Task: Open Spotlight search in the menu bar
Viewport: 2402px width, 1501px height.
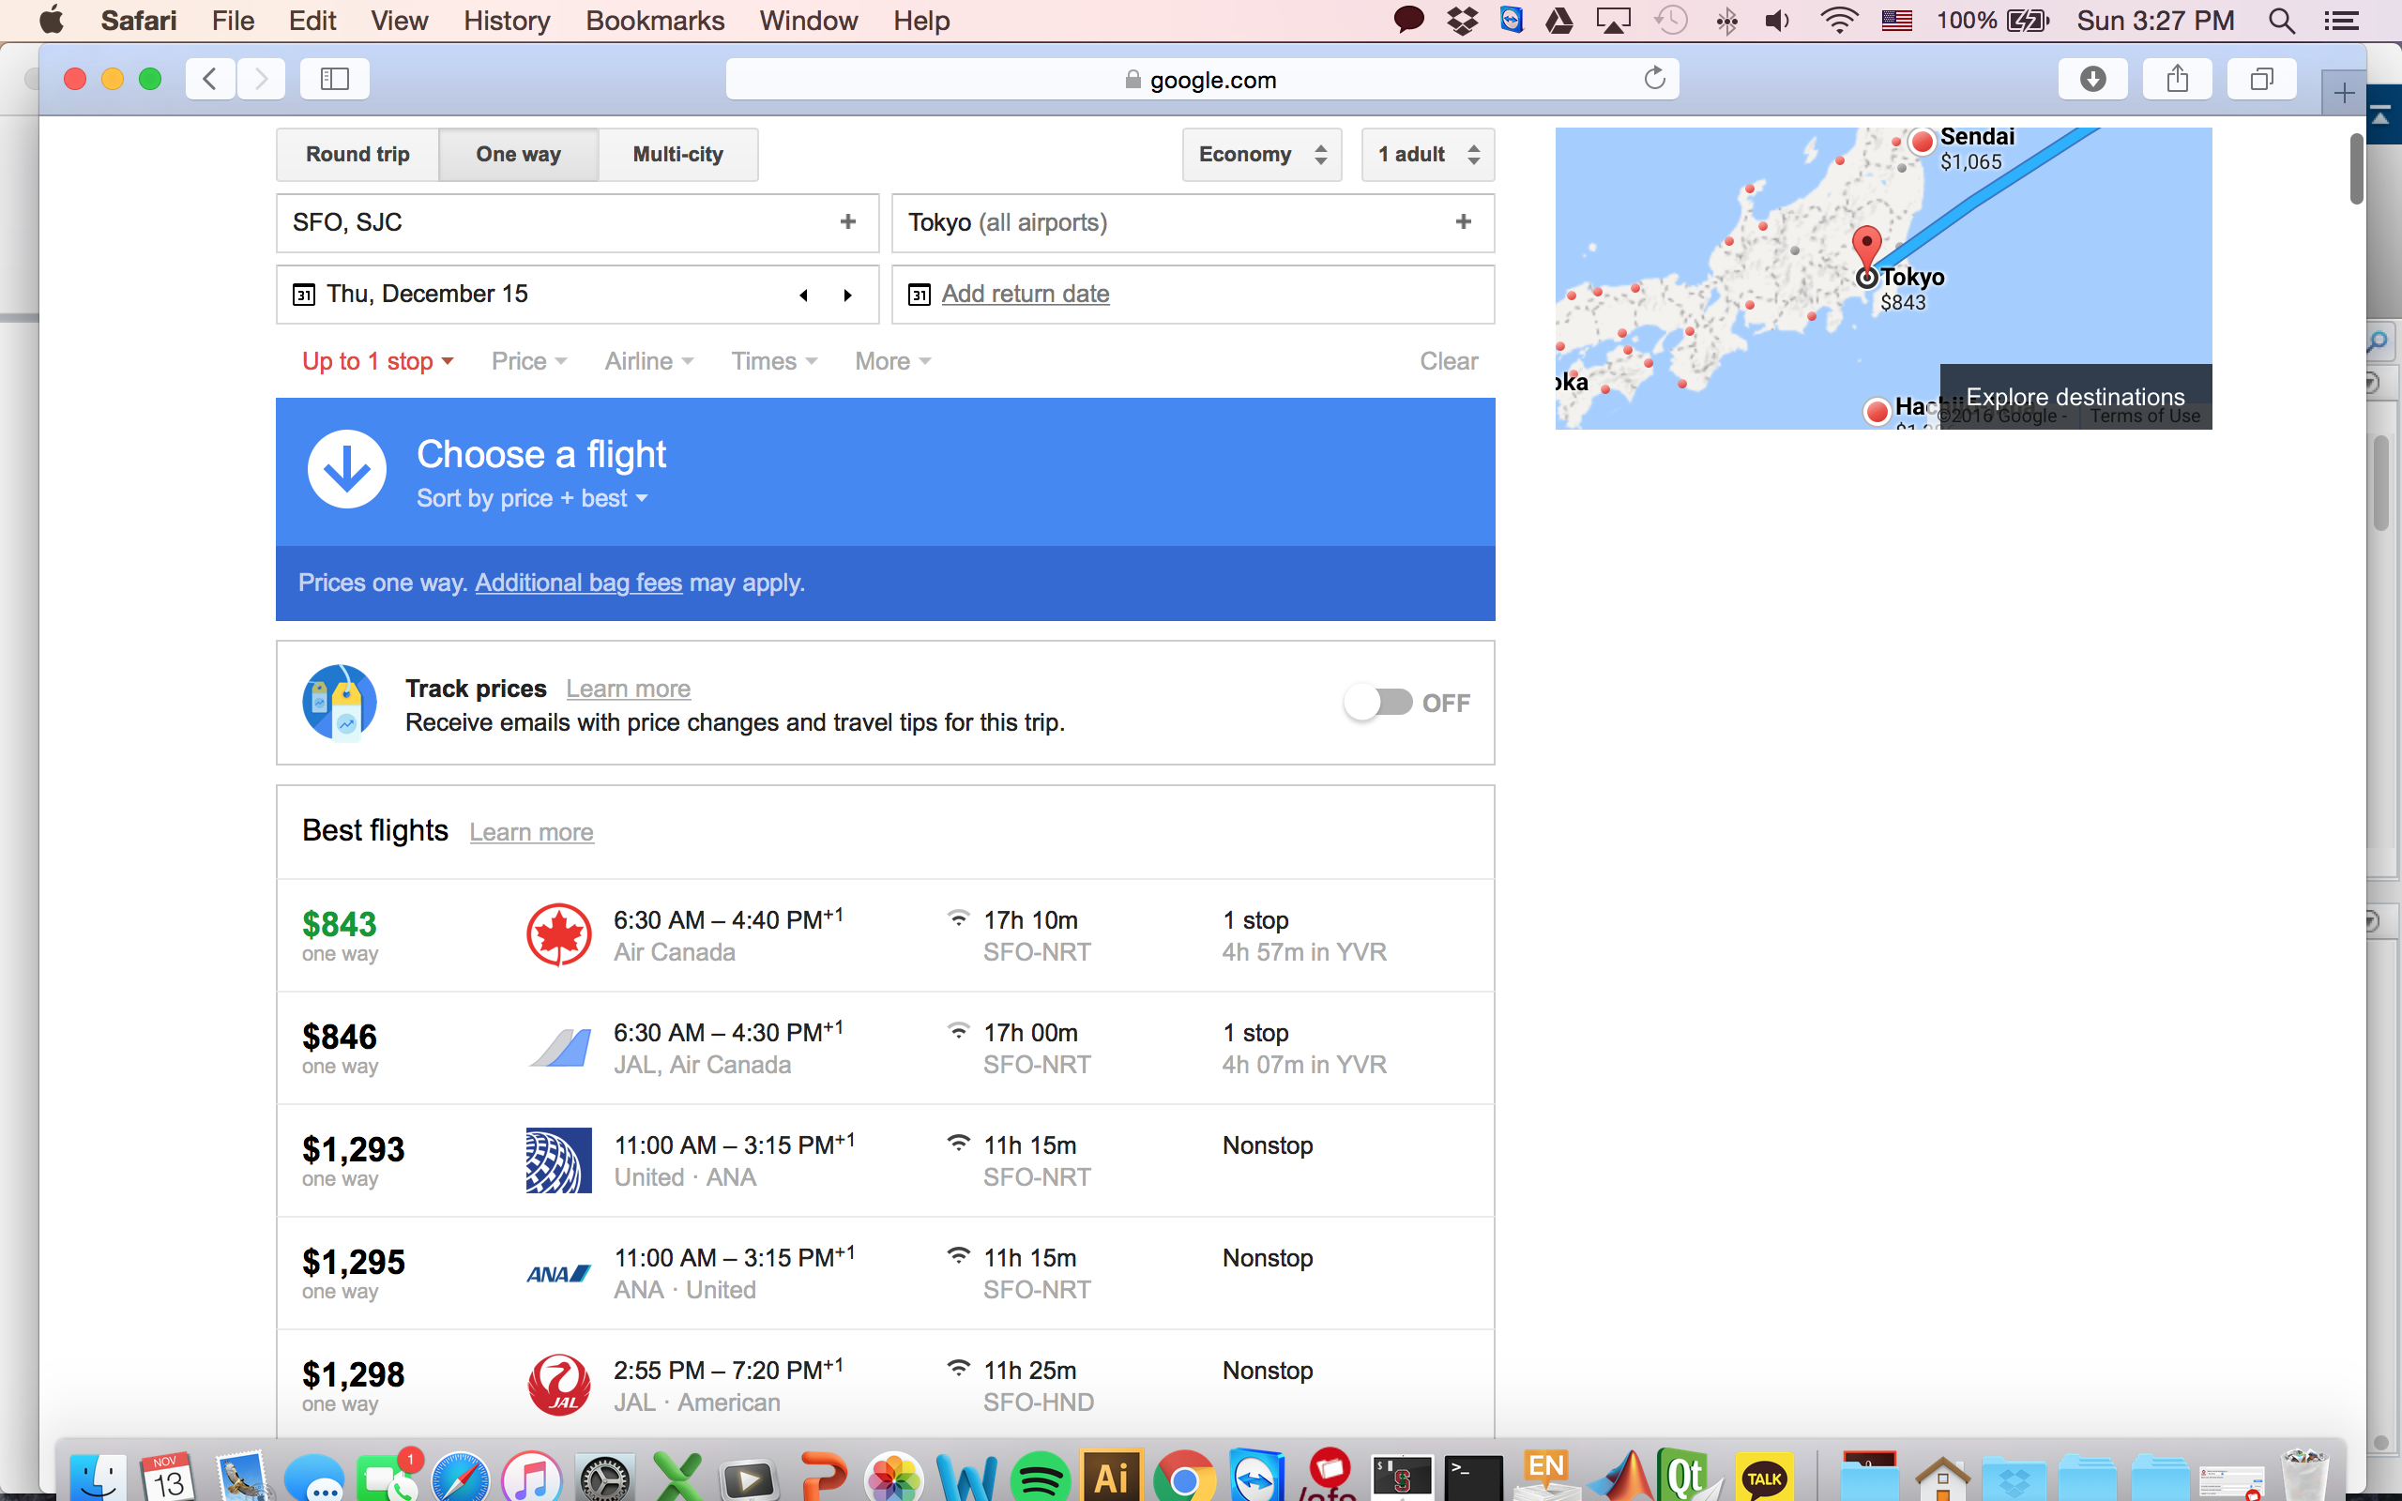Action: pos(2282,21)
